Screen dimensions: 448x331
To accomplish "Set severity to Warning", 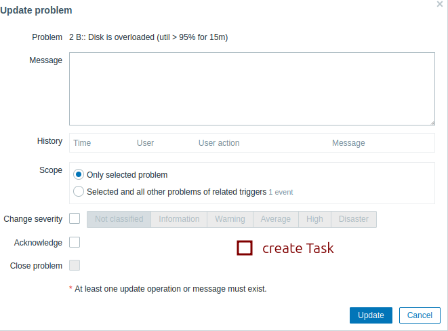I will (230, 219).
